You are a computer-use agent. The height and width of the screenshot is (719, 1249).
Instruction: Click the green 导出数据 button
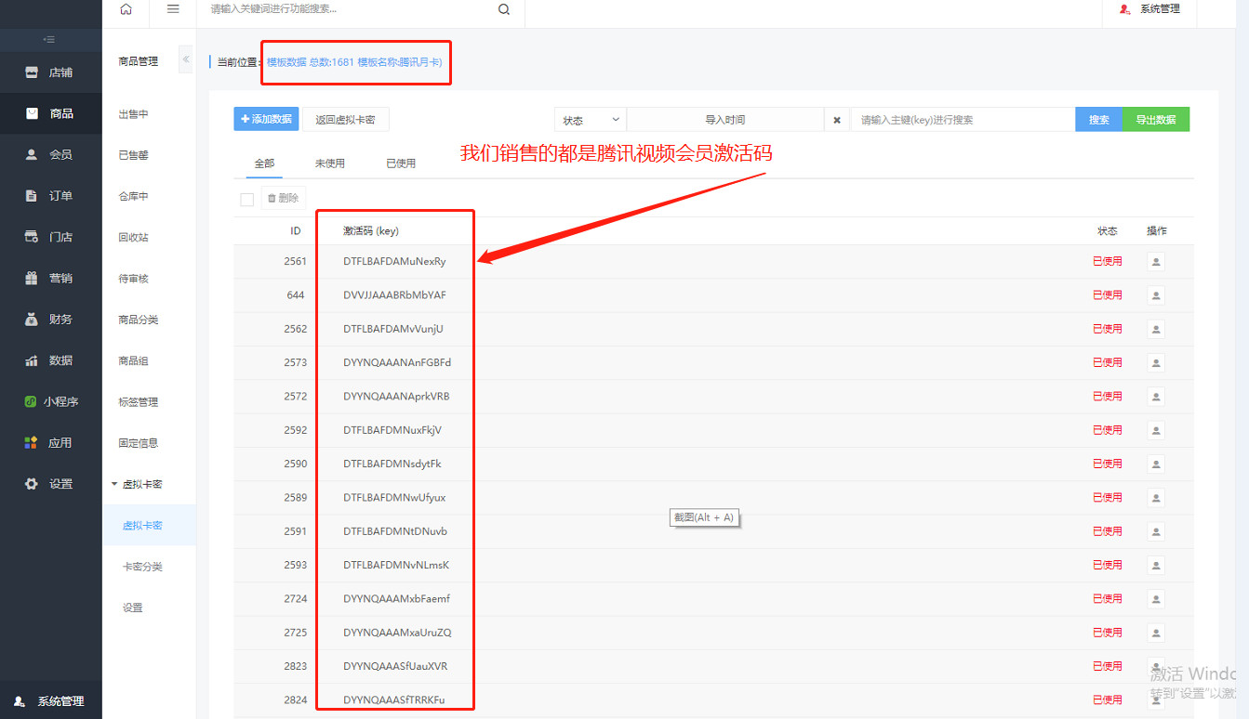[x=1156, y=120]
